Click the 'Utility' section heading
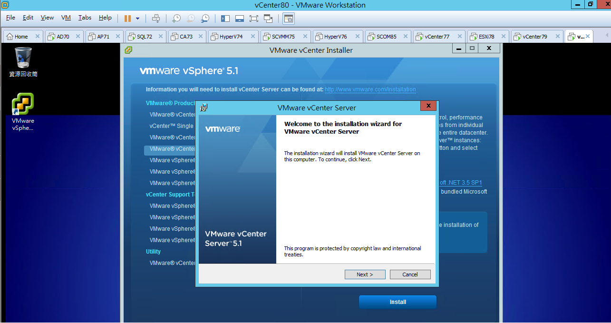The height and width of the screenshot is (323, 611). [153, 252]
